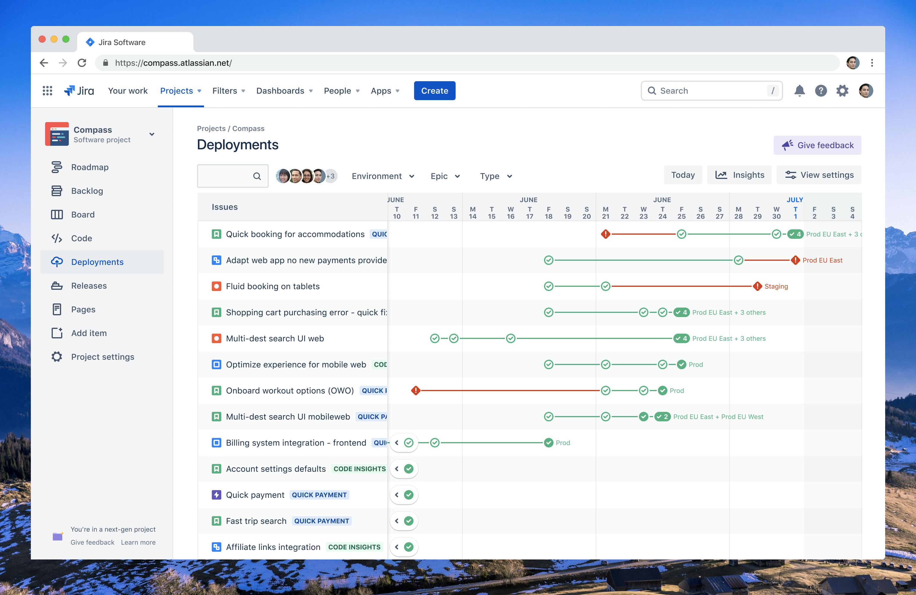Click the Learn more link in the sidebar footer
This screenshot has height=595, width=916.
138,542
